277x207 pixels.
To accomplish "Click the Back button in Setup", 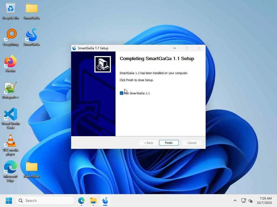I will (149, 143).
